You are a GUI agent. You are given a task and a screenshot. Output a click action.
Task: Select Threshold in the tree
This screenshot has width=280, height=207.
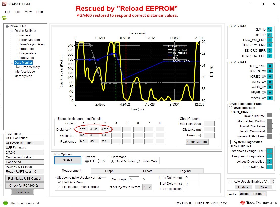pos(27,49)
